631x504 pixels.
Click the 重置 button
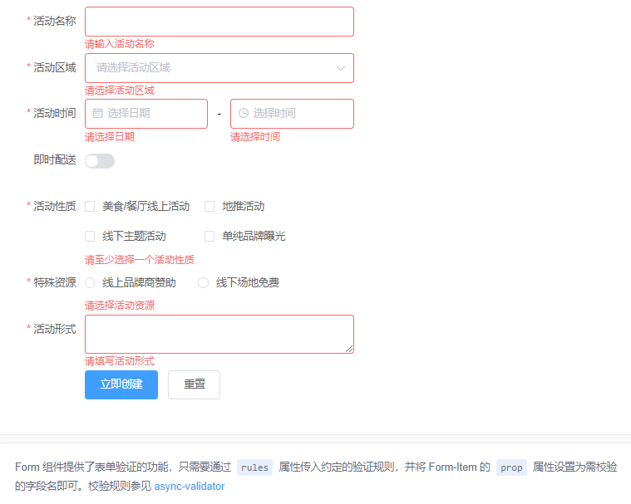[x=194, y=384]
